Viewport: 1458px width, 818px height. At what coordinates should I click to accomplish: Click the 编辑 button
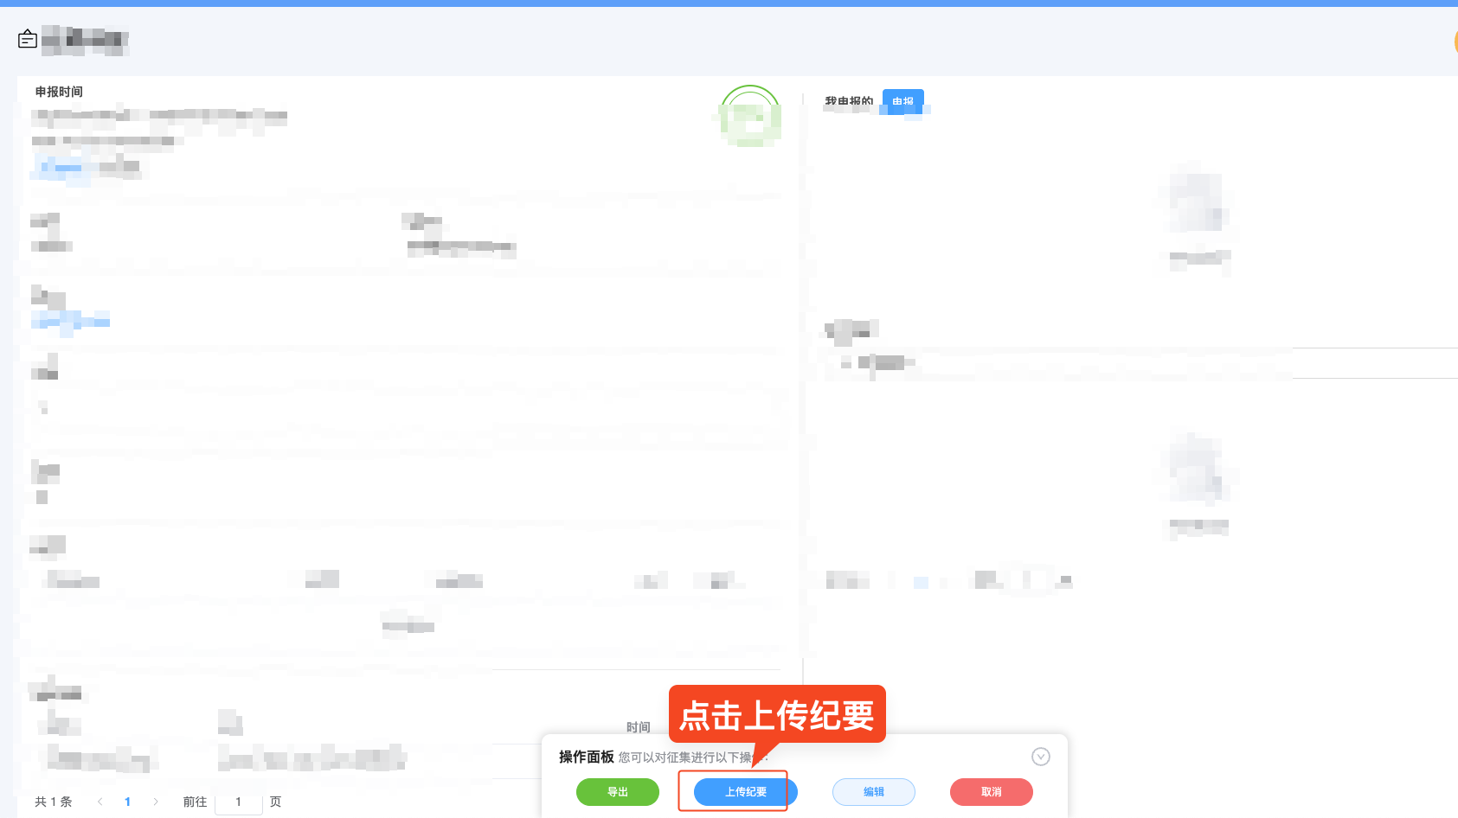click(x=873, y=791)
